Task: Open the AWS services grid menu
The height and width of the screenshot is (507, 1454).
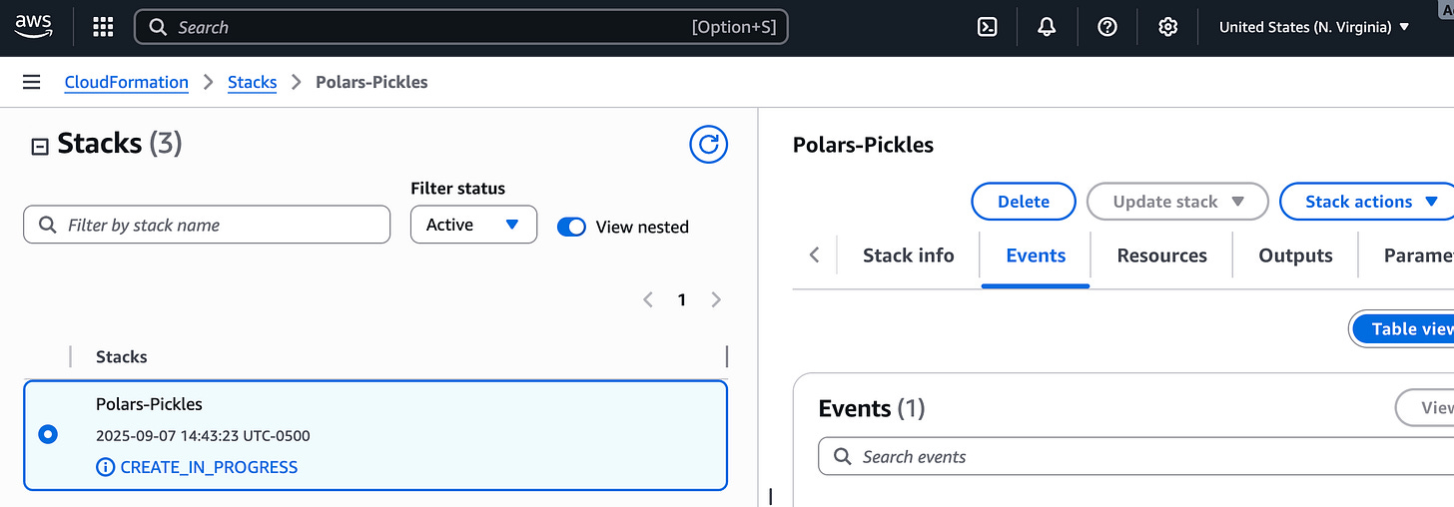Action: 103,27
